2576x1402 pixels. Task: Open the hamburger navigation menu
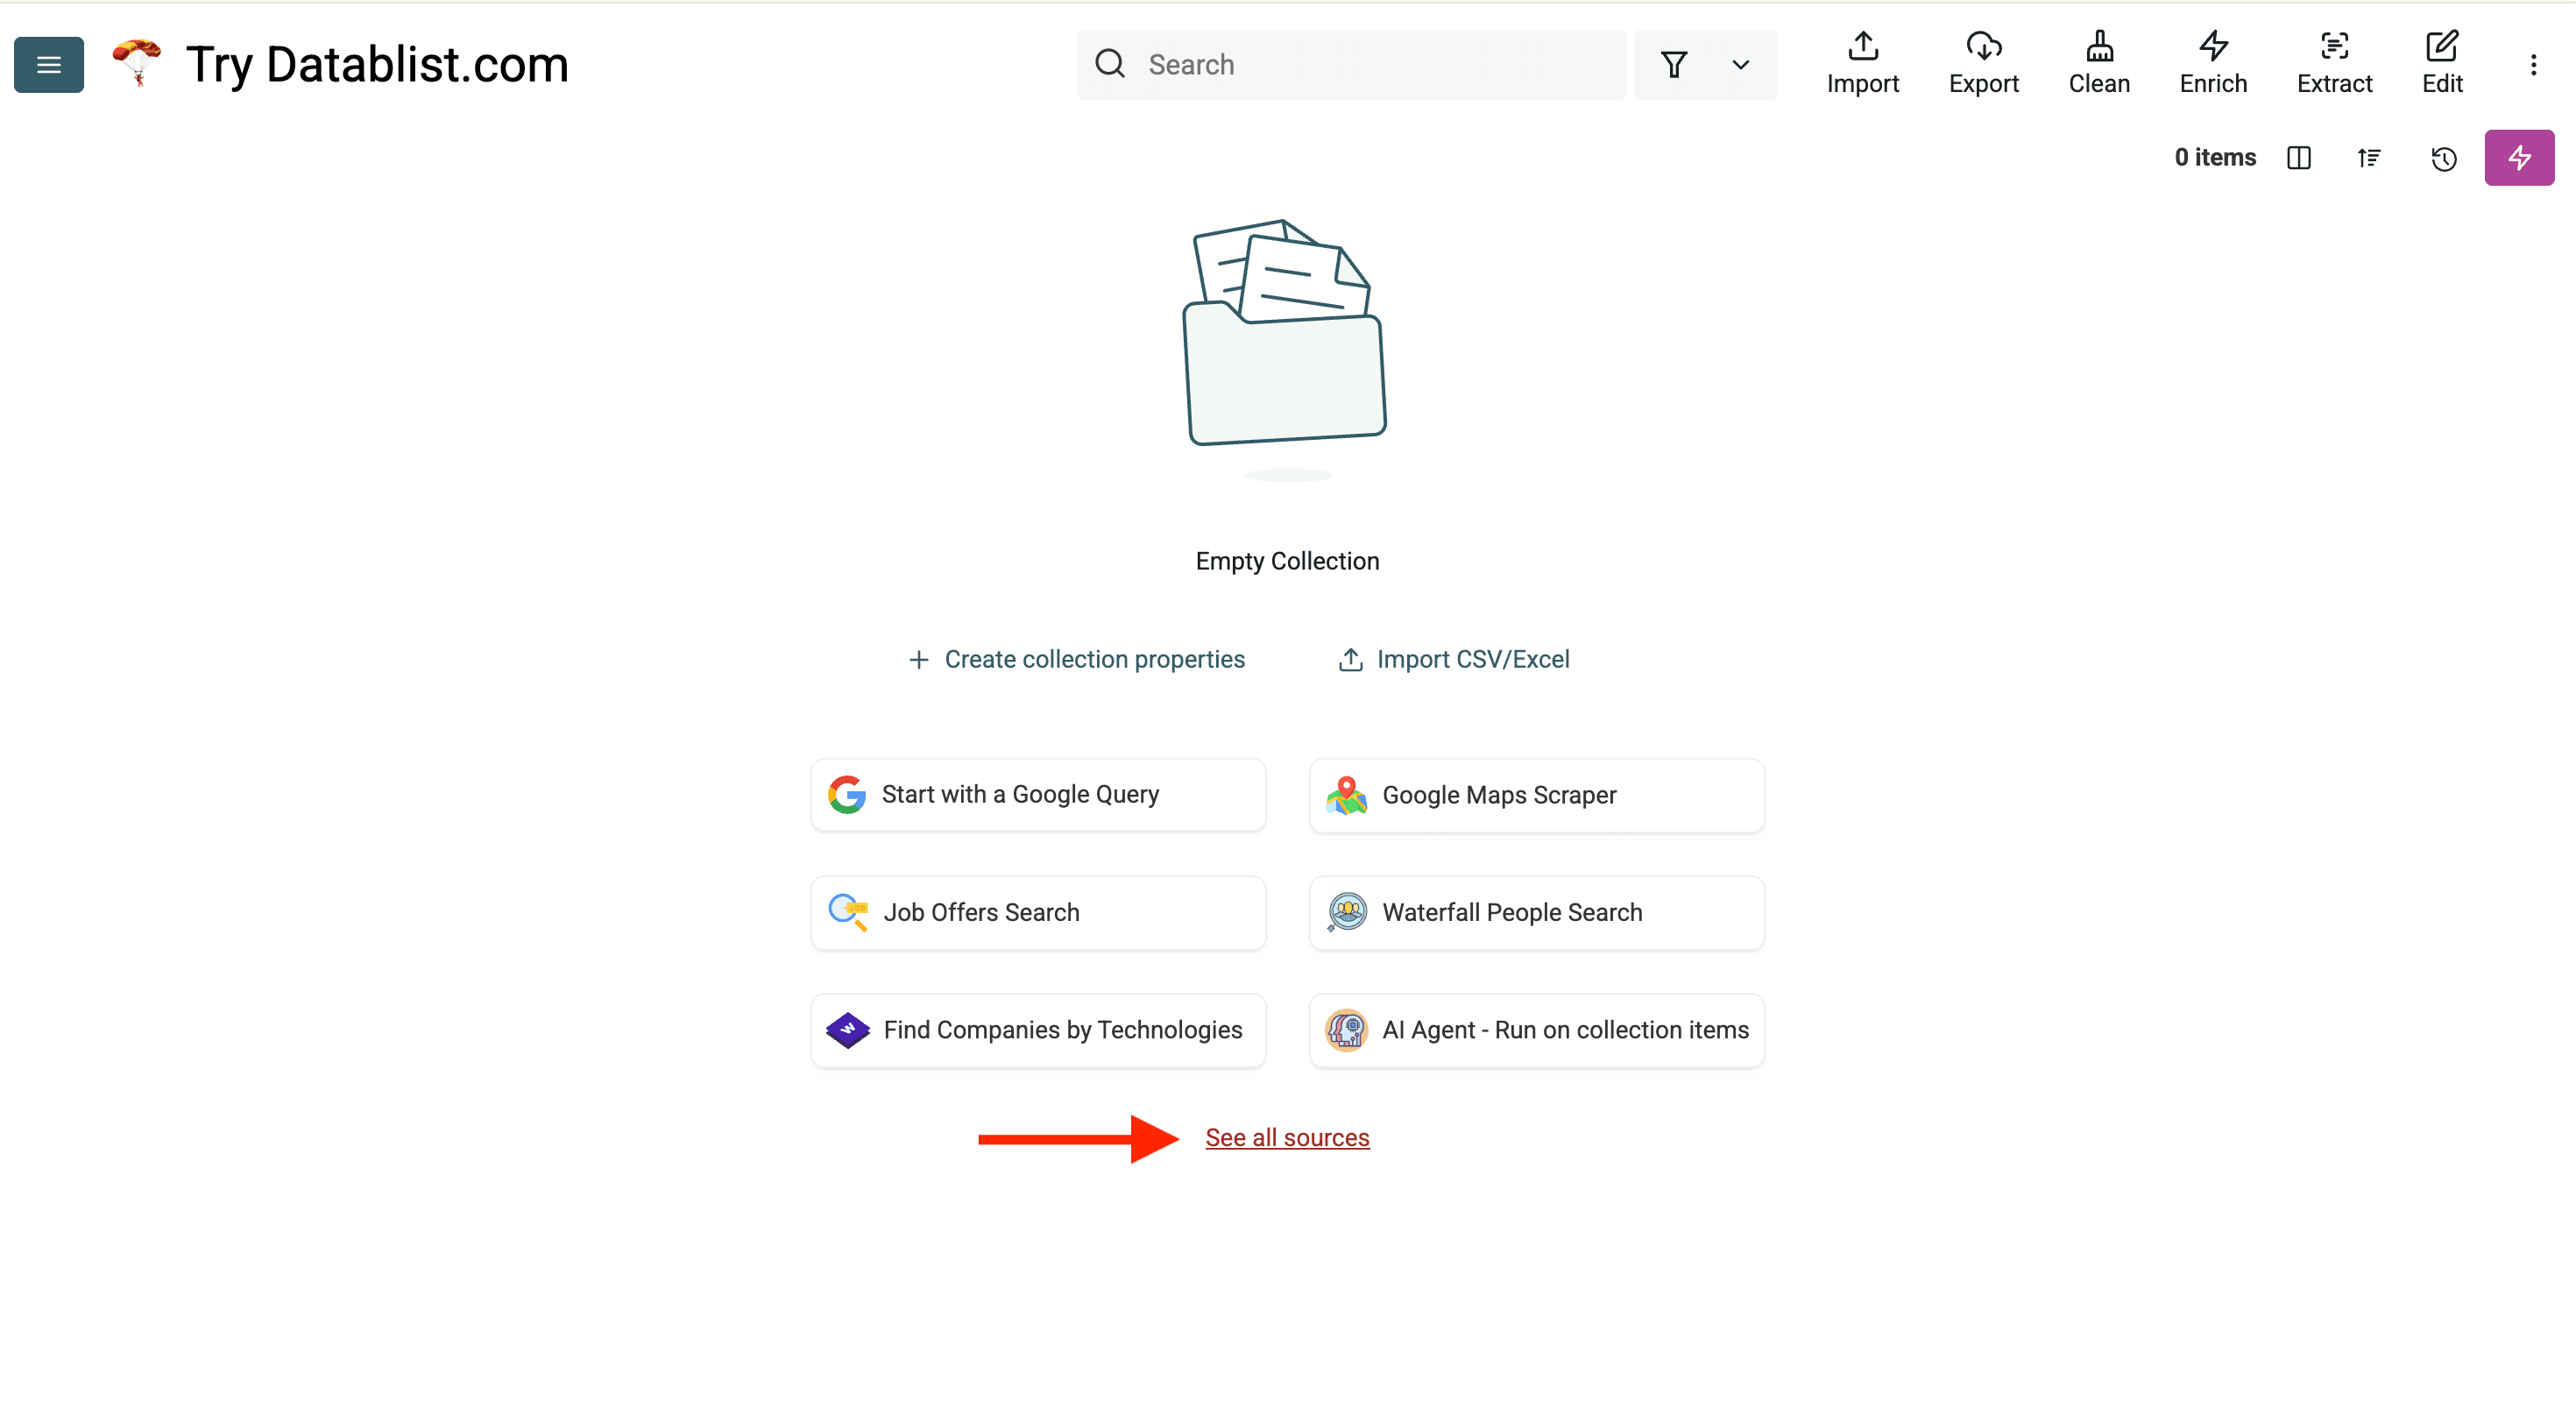[x=48, y=64]
